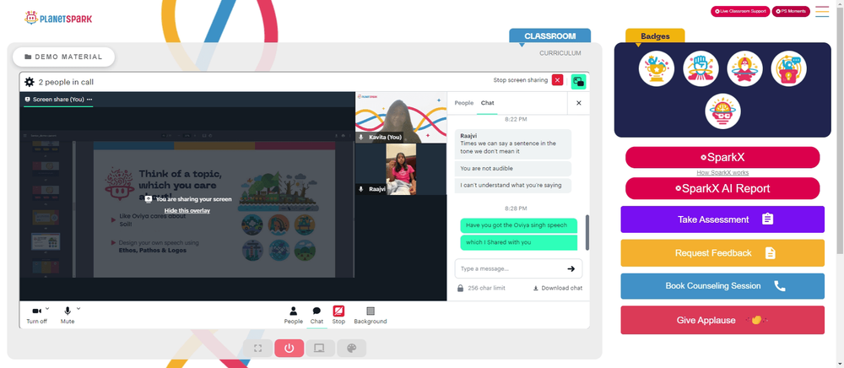Open the color palette icon below call

351,348
